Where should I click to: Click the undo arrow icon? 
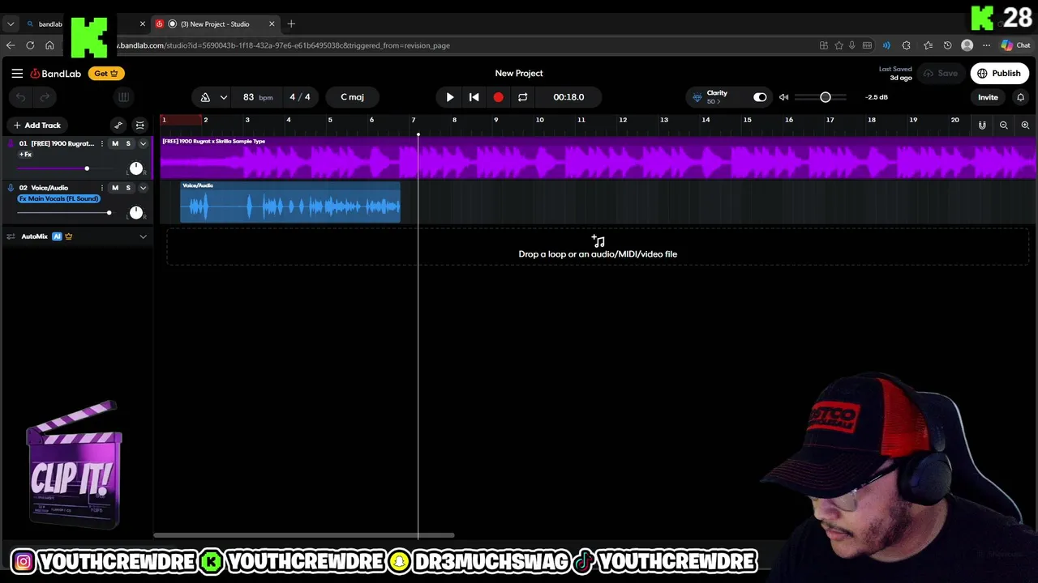[21, 97]
